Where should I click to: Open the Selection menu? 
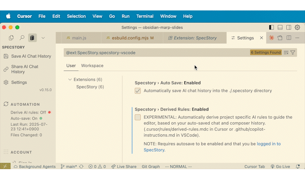coord(76,17)
